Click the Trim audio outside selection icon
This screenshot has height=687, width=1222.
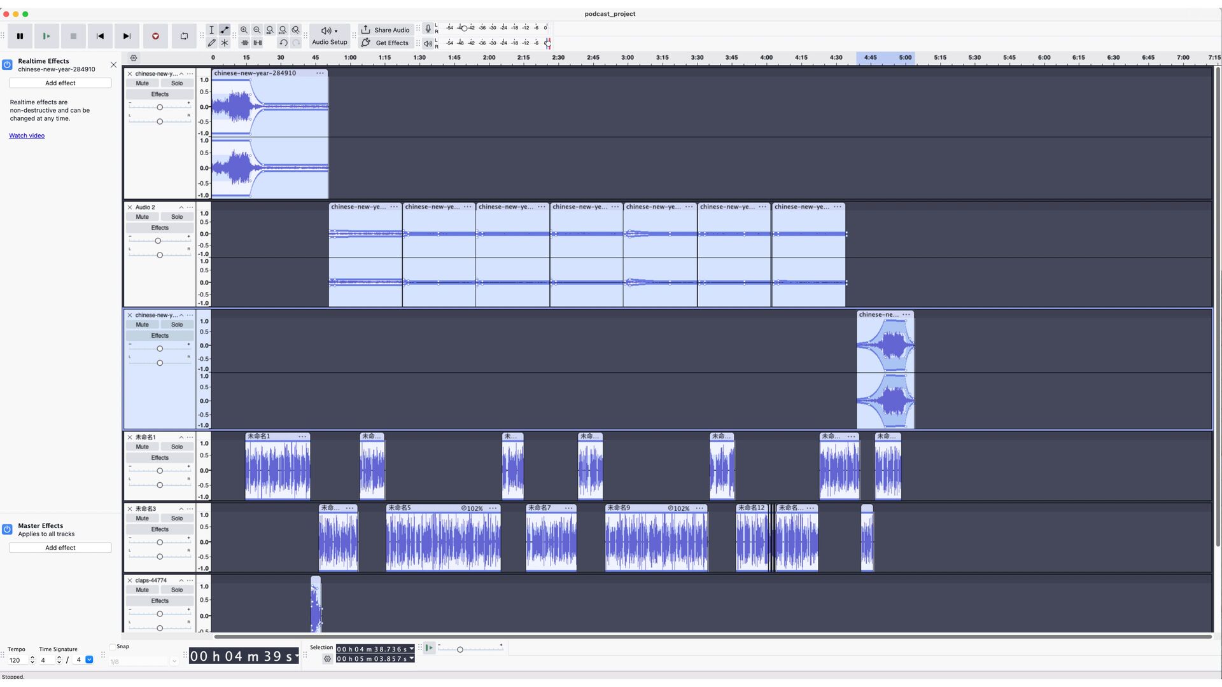244,43
